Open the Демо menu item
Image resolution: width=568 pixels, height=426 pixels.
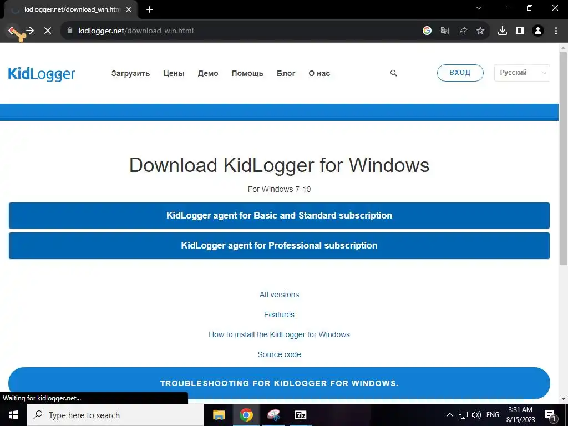point(208,73)
